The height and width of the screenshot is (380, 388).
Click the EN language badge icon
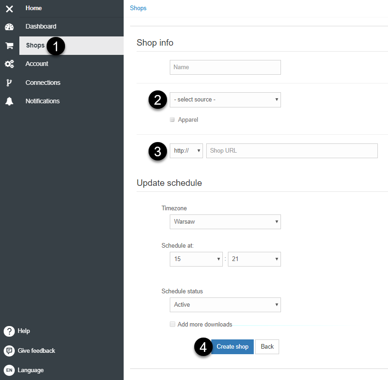9,370
